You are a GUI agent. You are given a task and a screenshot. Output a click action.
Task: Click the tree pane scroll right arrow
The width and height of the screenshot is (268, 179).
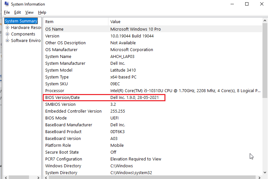[38, 178]
